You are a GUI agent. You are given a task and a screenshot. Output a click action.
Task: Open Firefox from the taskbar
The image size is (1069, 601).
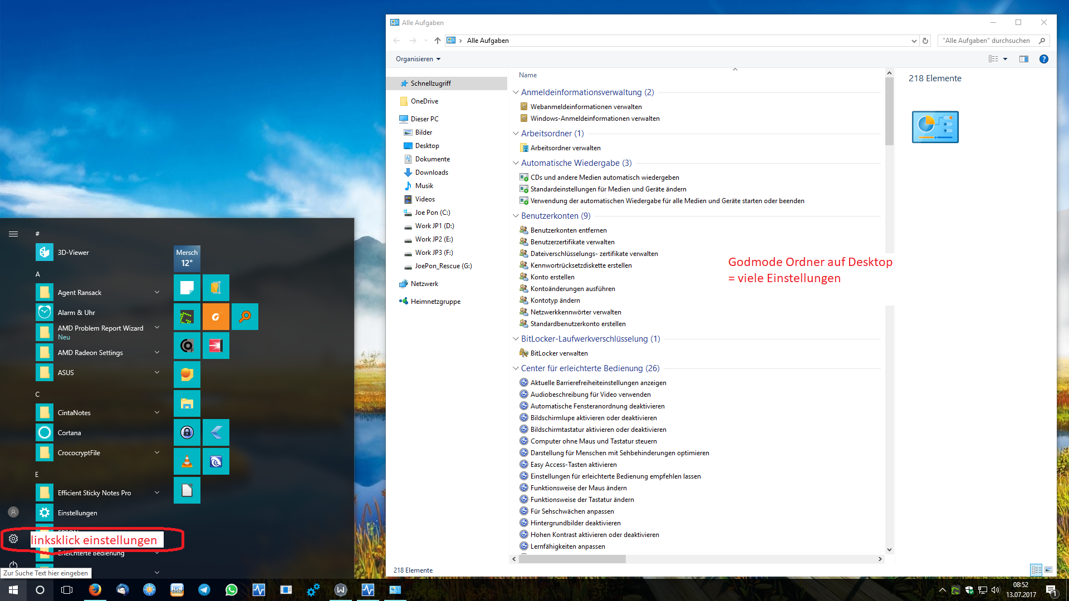(x=95, y=590)
